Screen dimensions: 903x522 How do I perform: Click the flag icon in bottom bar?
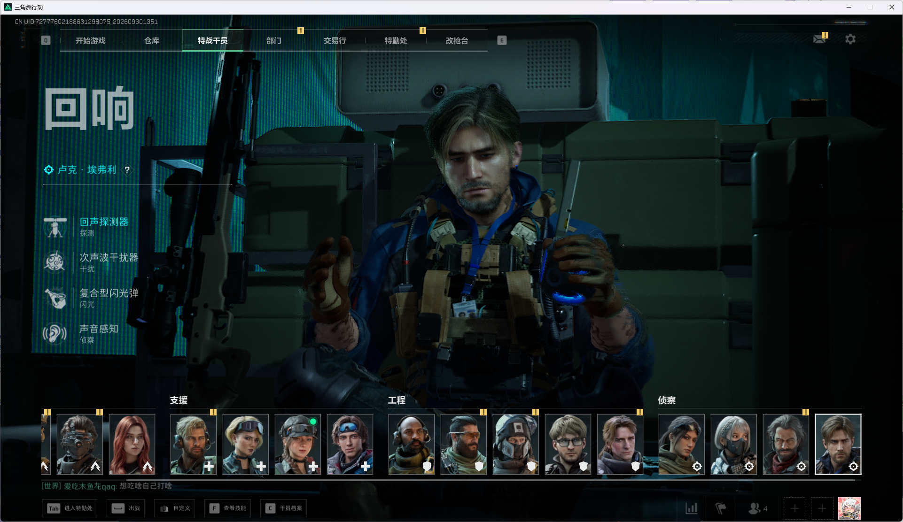[721, 508]
